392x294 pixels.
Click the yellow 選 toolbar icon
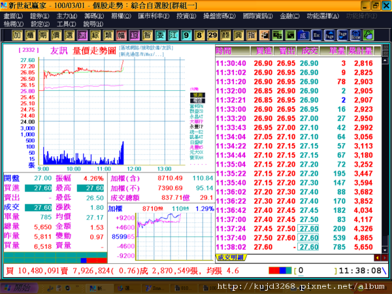[x=69, y=35]
